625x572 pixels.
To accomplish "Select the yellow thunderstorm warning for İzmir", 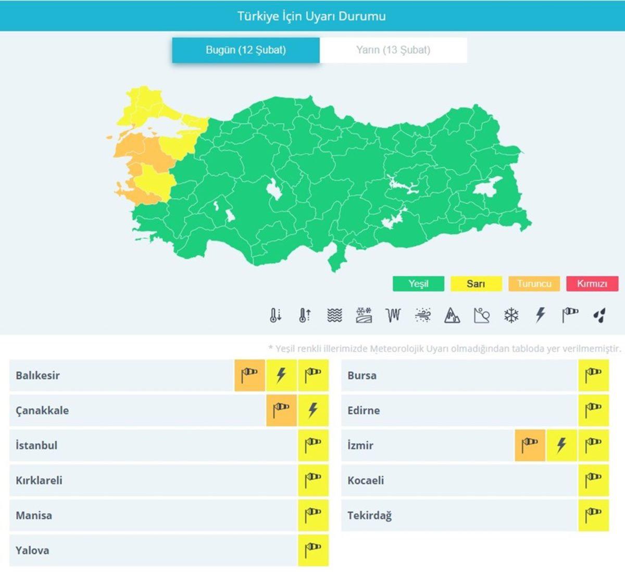I will [x=561, y=445].
